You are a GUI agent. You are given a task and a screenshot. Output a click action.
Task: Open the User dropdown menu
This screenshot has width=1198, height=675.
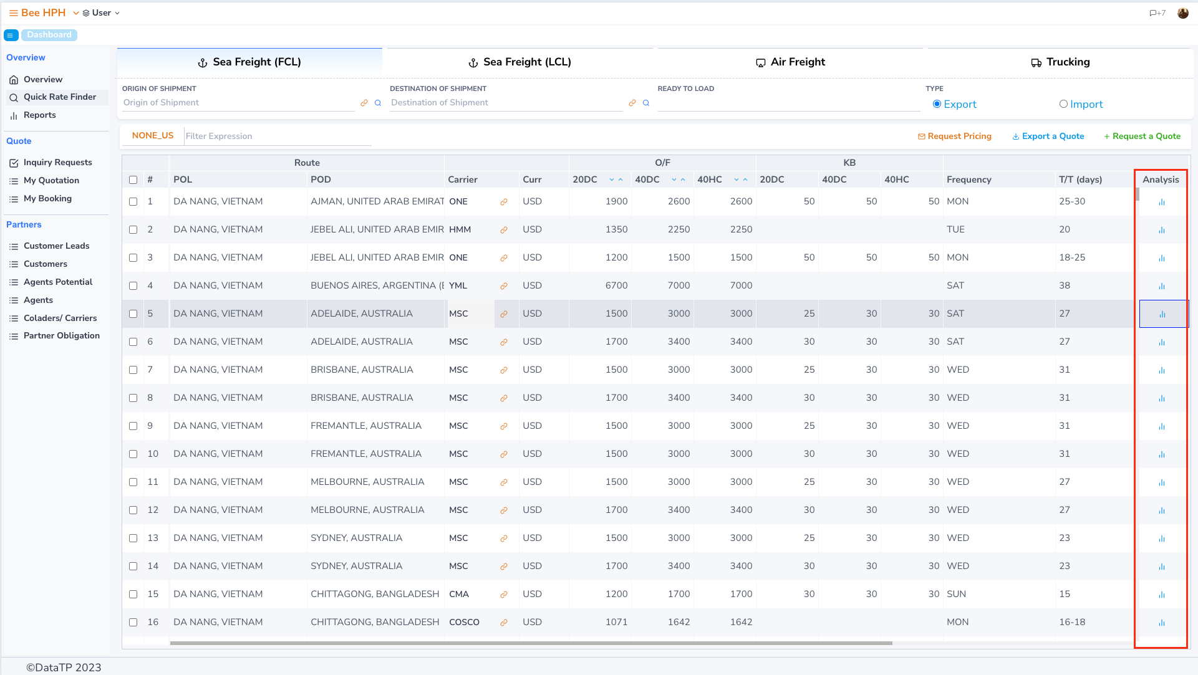tap(101, 13)
